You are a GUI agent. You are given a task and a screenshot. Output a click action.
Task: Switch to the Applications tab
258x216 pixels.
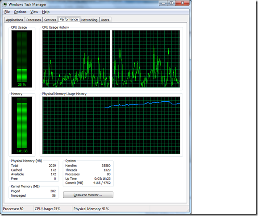pos(14,20)
